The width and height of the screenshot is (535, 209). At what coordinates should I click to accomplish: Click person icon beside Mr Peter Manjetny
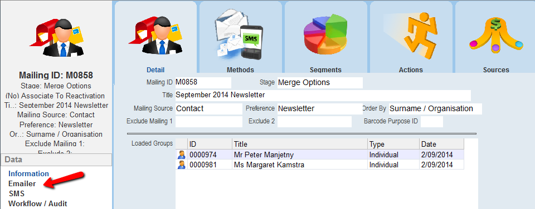pyautogui.click(x=182, y=155)
